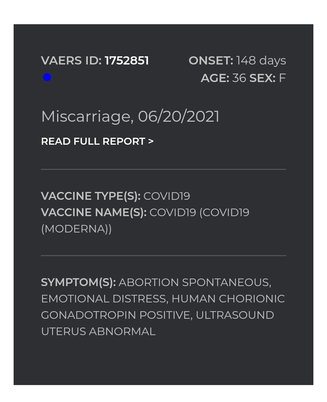327x402 pixels.
Task: Select the sex value F
Action: click(x=282, y=78)
